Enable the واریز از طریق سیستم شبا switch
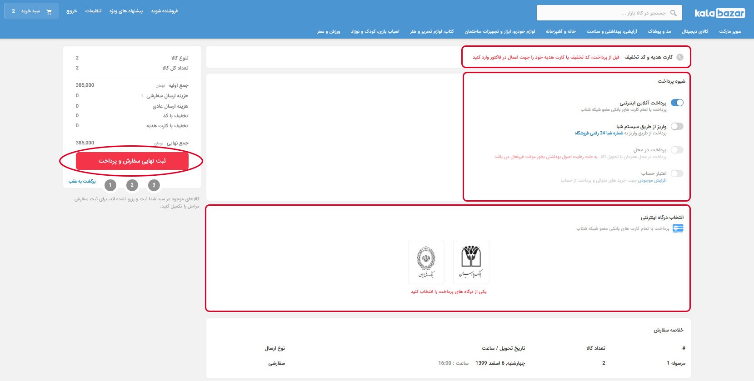The image size is (754, 381). [x=677, y=126]
